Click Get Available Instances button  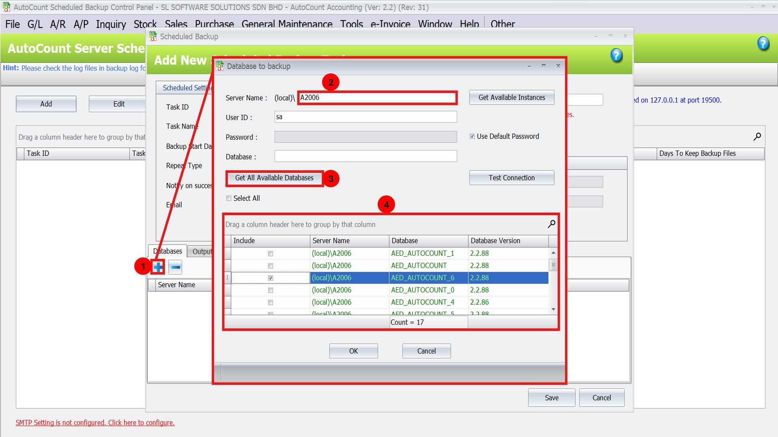click(512, 98)
